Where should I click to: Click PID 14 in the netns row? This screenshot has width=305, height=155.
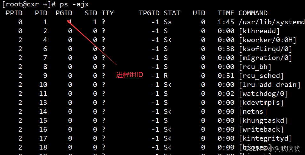tap(43, 112)
